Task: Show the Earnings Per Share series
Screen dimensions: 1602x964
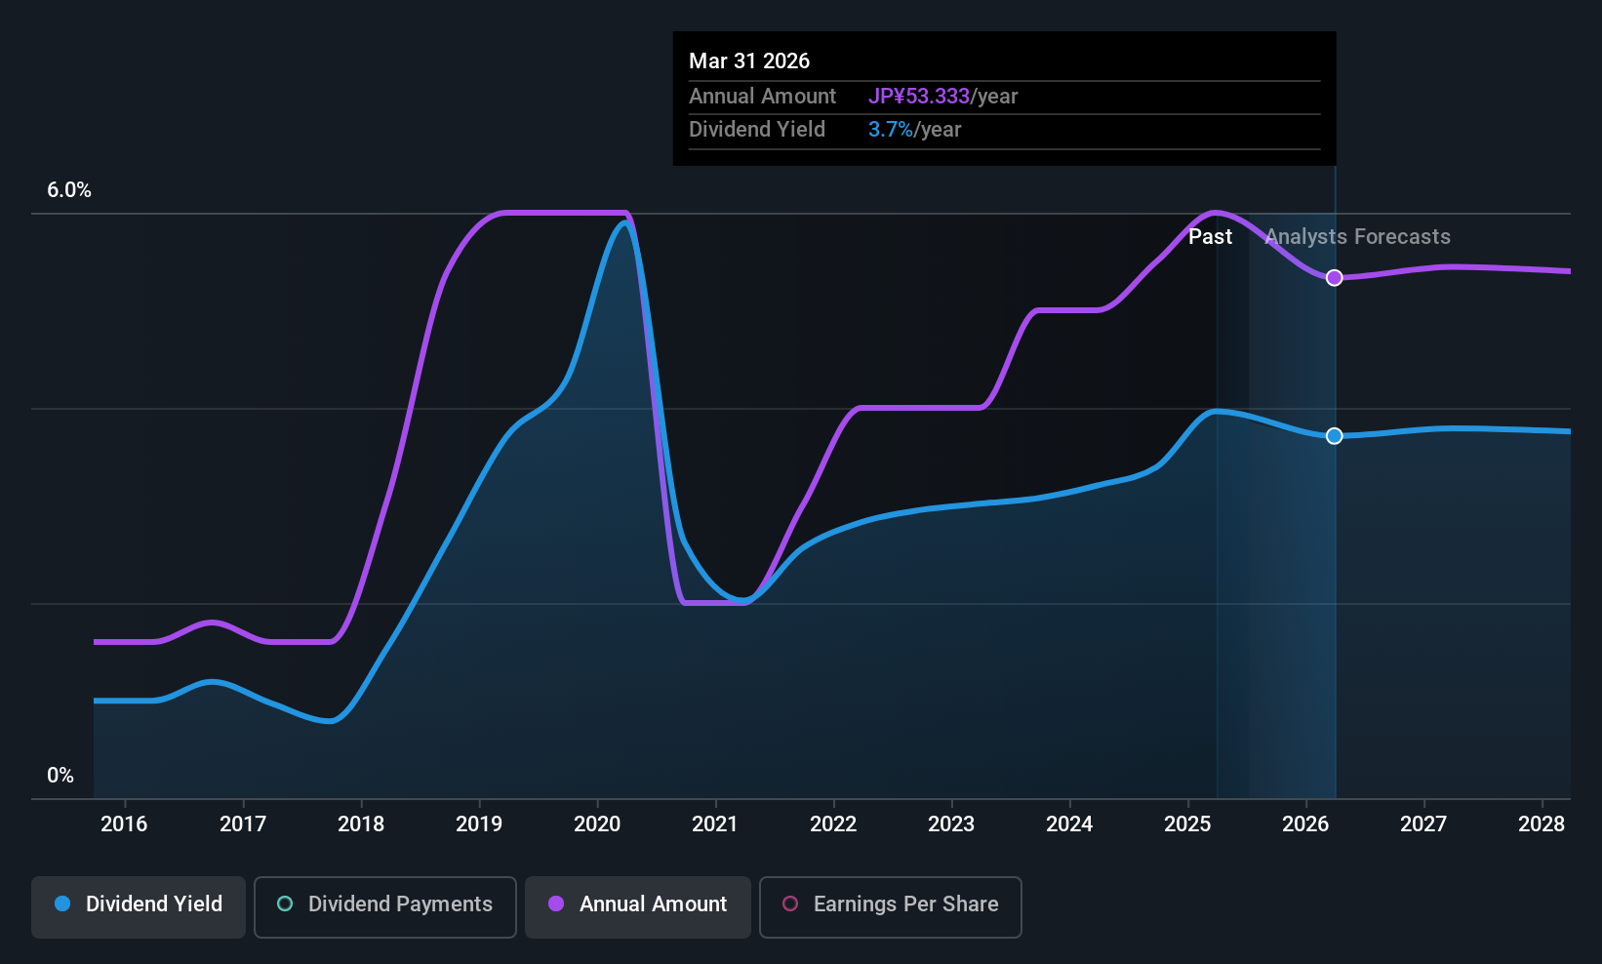Action: 891,906
